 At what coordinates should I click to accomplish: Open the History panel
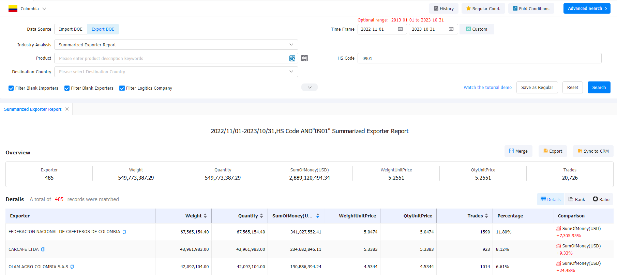coord(443,9)
